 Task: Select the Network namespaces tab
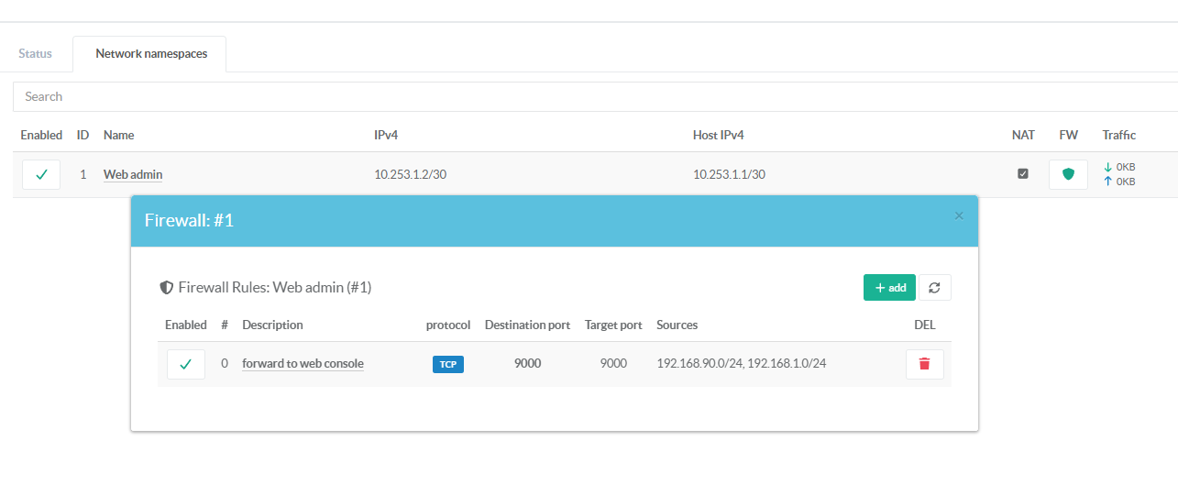(151, 53)
